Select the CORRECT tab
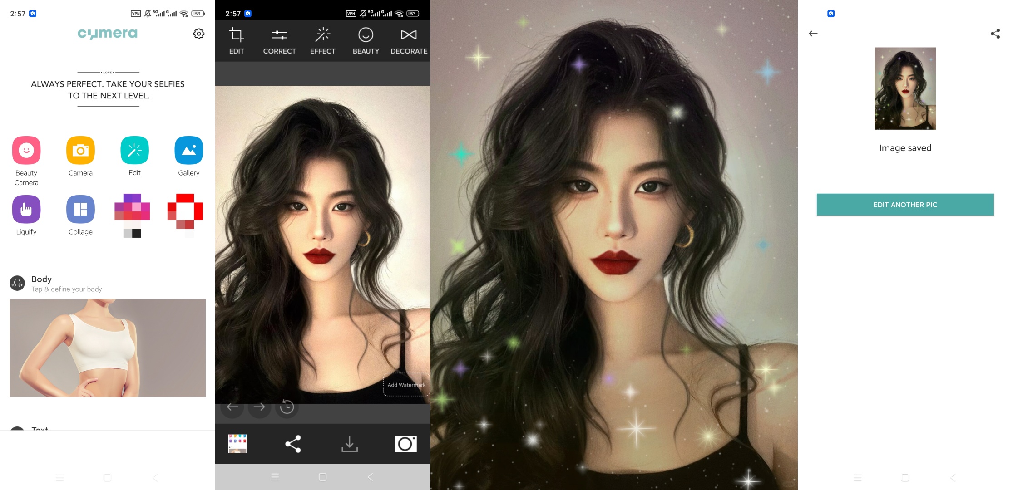The image size is (1013, 490). [279, 41]
